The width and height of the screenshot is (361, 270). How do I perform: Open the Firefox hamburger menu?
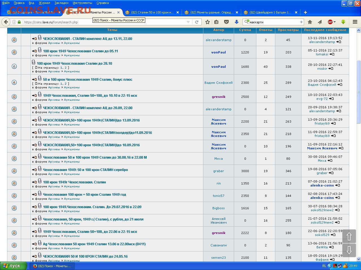(x=355, y=22)
